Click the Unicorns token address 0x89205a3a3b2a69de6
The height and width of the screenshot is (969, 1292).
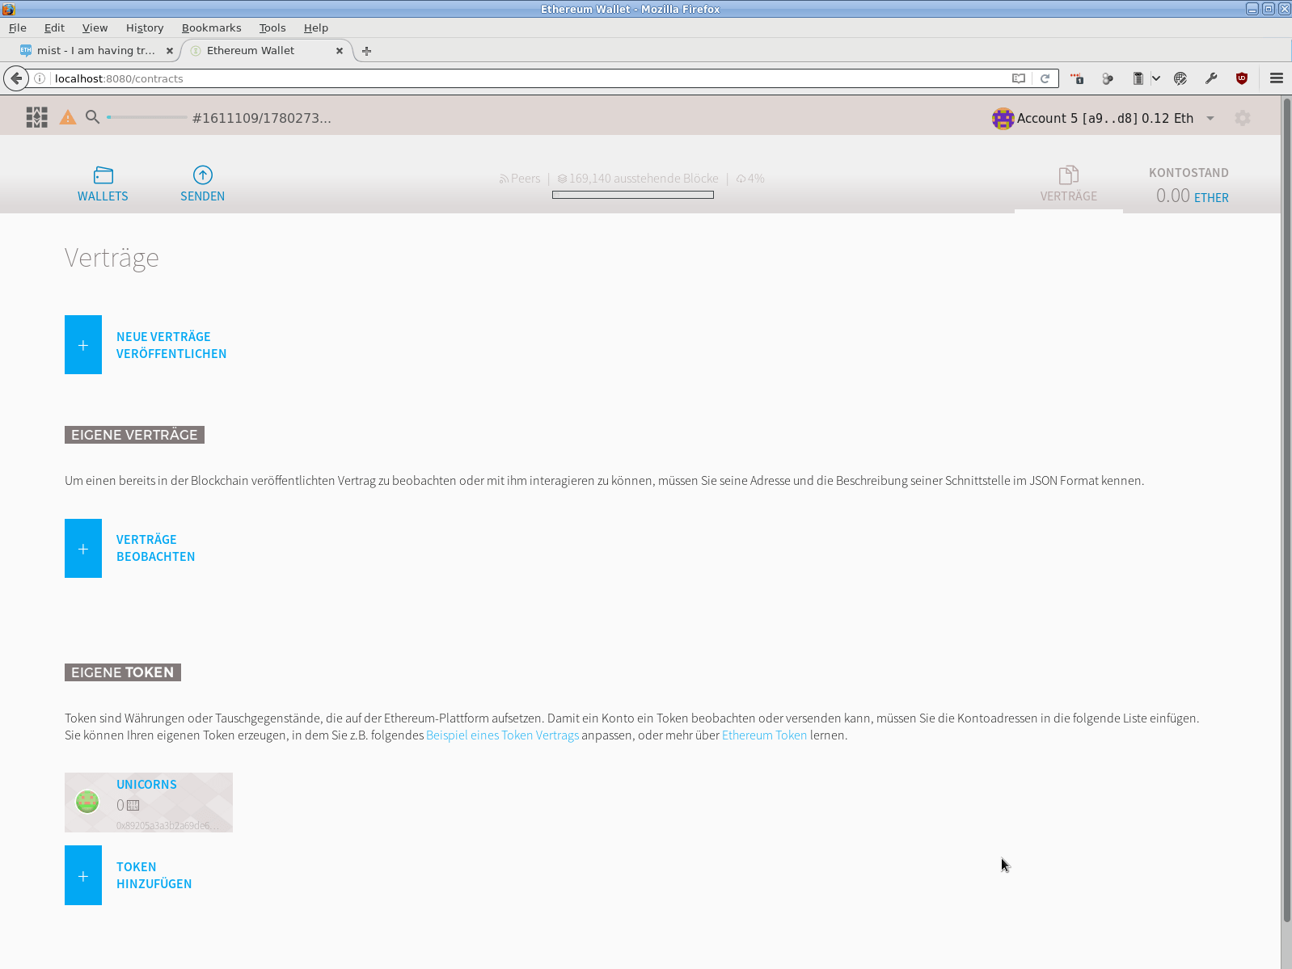click(167, 826)
